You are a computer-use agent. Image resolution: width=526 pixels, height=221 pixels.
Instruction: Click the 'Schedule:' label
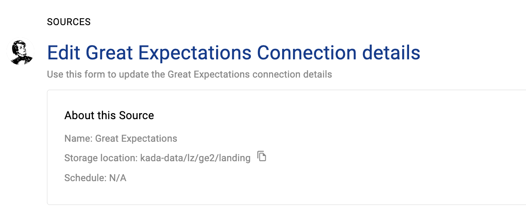[x=84, y=178]
